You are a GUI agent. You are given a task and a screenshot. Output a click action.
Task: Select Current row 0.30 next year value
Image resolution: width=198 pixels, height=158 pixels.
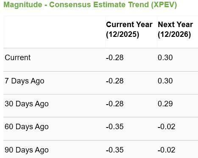pos(165,58)
